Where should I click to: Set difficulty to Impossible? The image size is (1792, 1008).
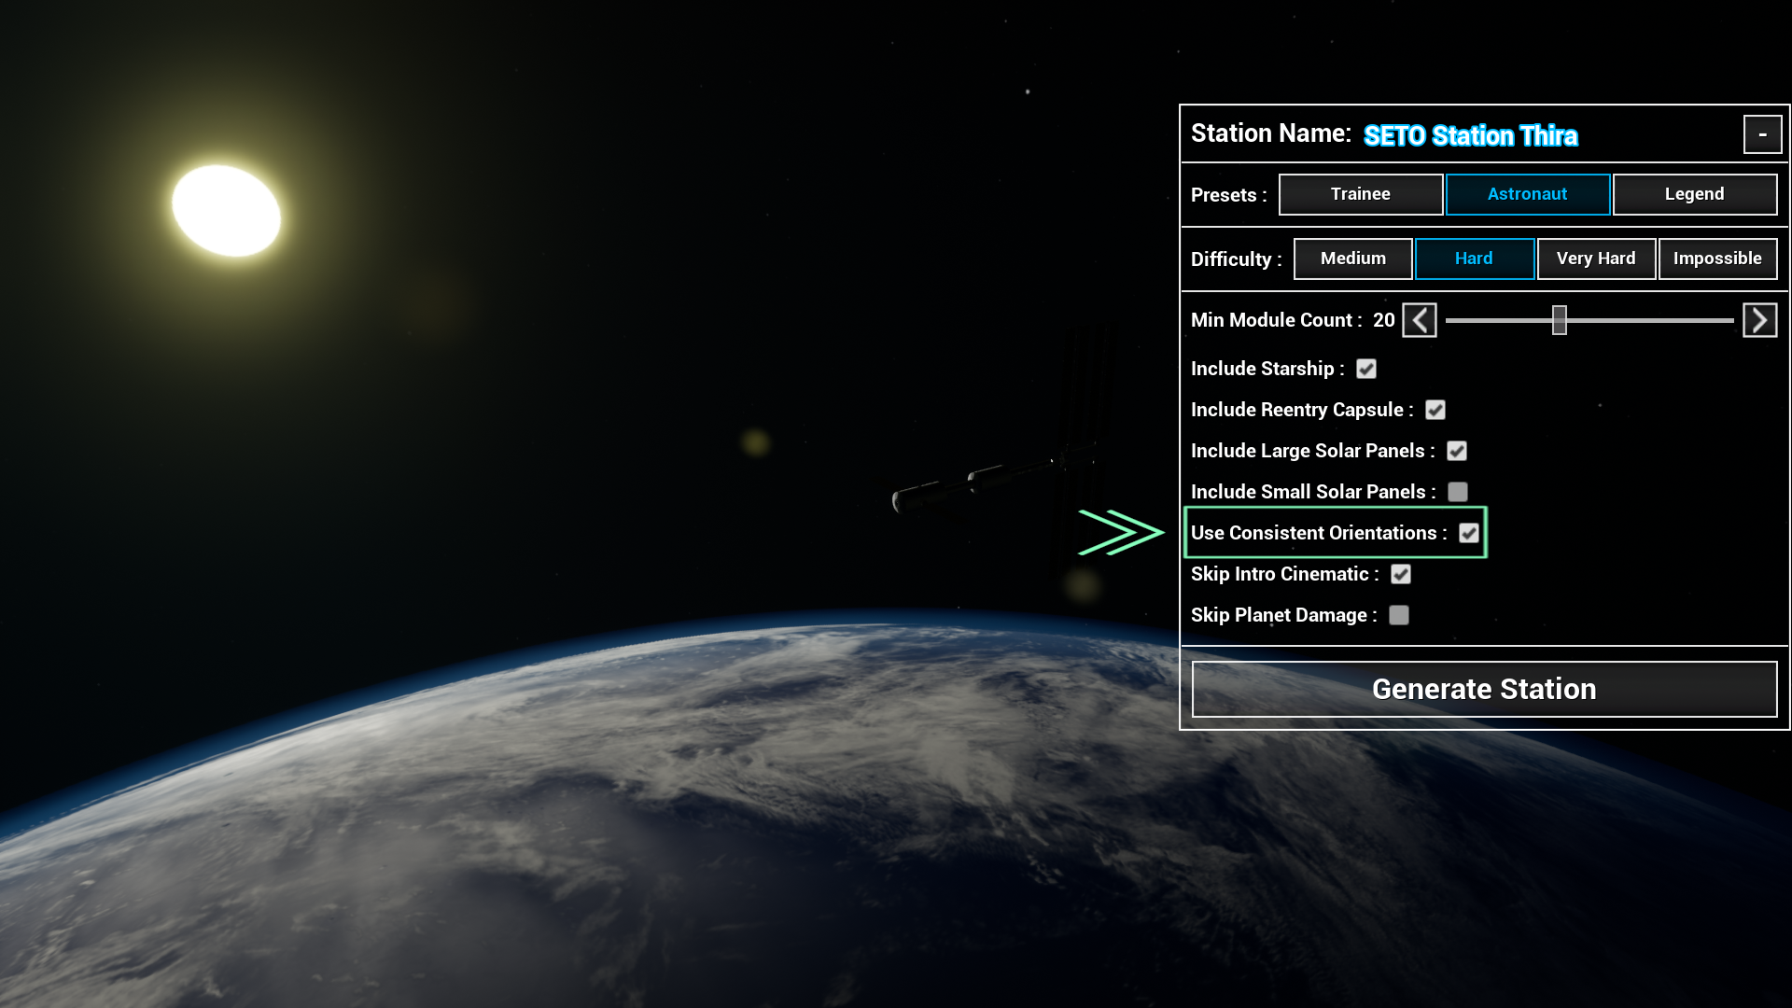coord(1717,259)
